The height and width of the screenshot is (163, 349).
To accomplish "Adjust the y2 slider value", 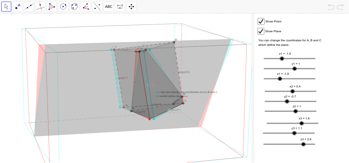I will (x=287, y=101).
